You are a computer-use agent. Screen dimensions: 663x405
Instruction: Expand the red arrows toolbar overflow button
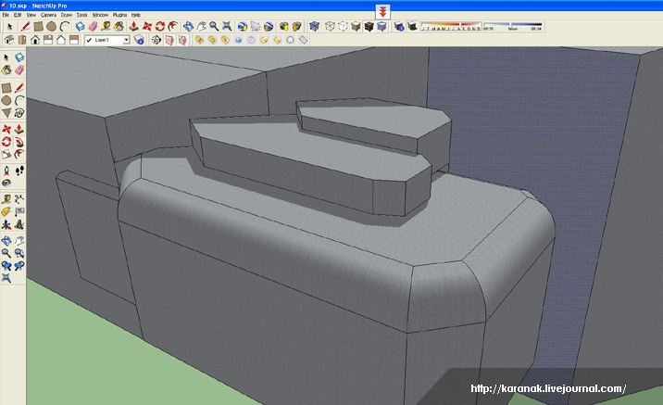coord(383,10)
